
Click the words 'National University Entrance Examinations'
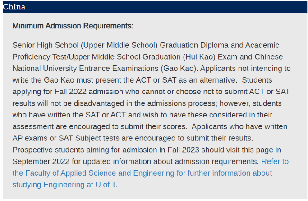click(85, 69)
